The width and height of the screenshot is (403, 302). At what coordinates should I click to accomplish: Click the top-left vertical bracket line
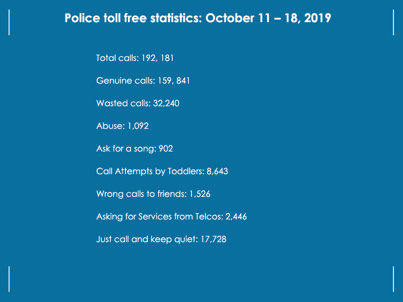tap(9, 22)
